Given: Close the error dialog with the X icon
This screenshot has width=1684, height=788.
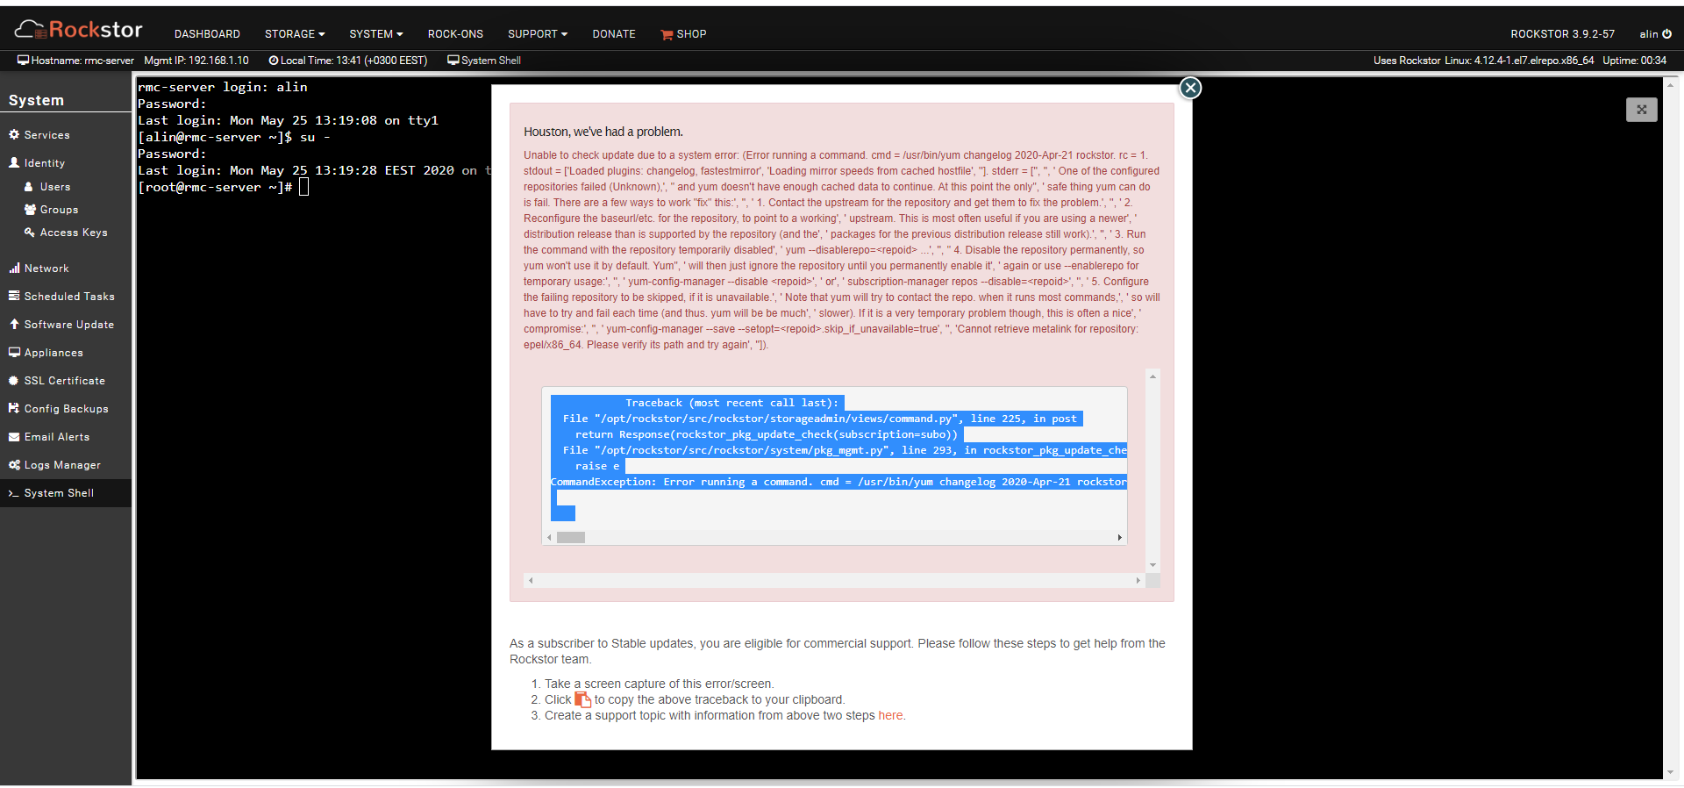Looking at the screenshot, I should tap(1190, 88).
